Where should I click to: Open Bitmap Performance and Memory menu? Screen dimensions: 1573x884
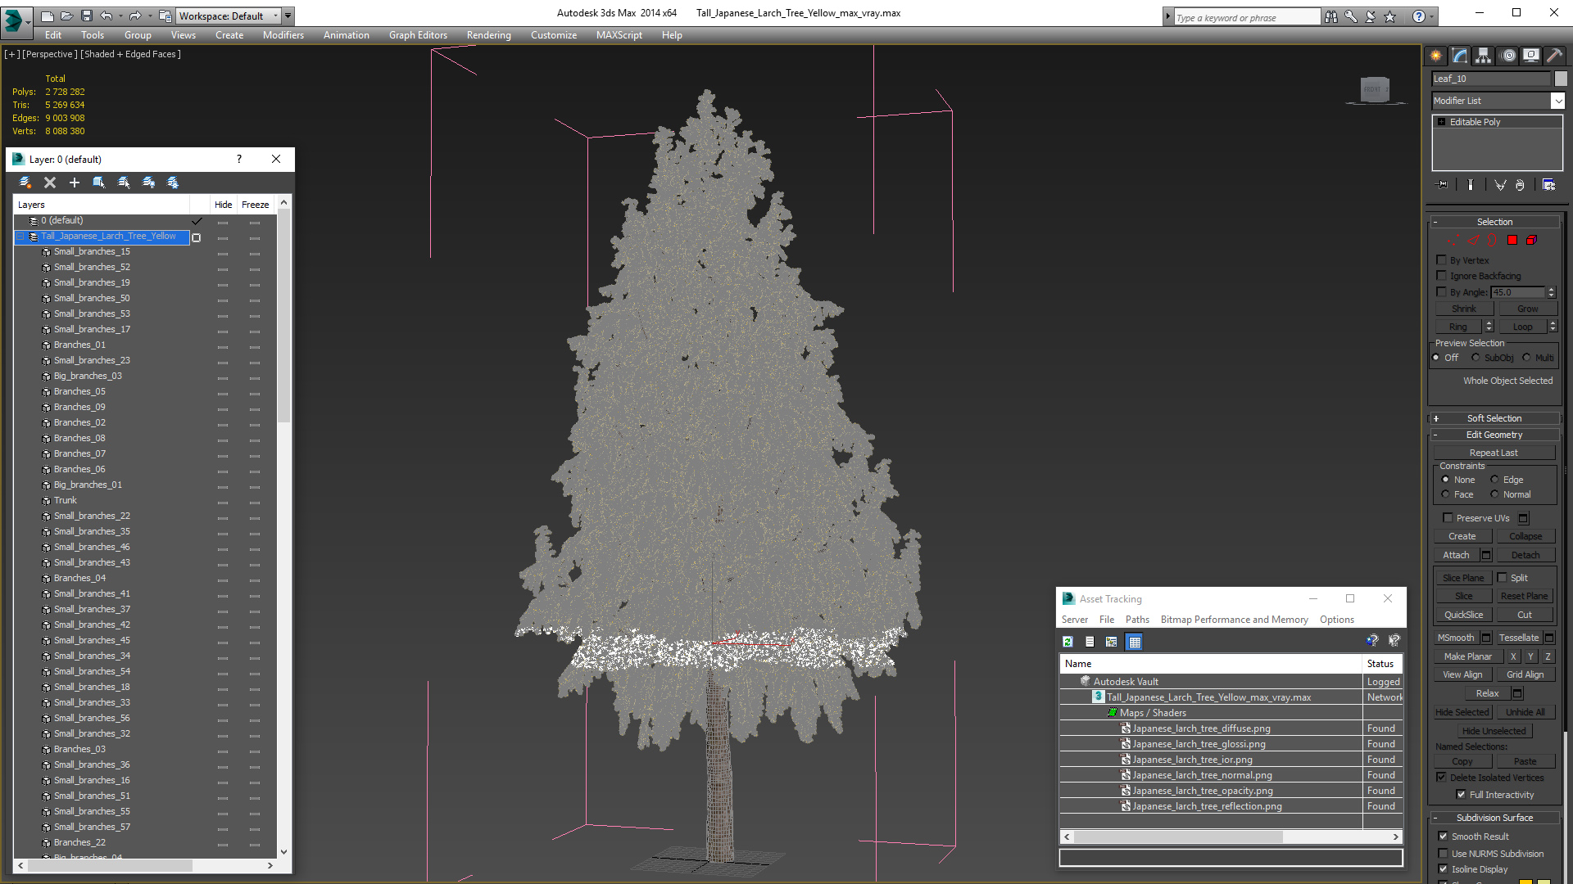point(1234,620)
